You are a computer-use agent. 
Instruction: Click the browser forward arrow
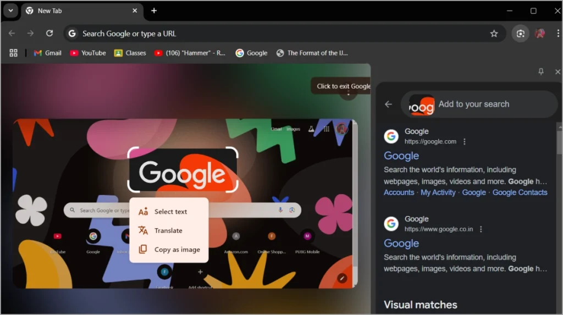[x=31, y=34]
